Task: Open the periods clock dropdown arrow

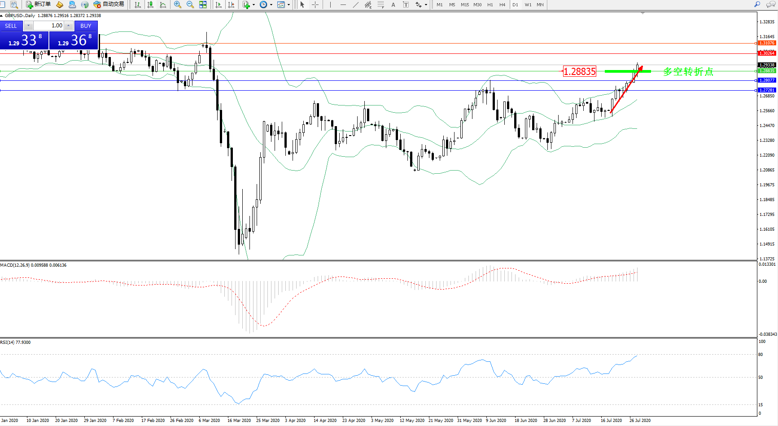Action: click(271, 5)
